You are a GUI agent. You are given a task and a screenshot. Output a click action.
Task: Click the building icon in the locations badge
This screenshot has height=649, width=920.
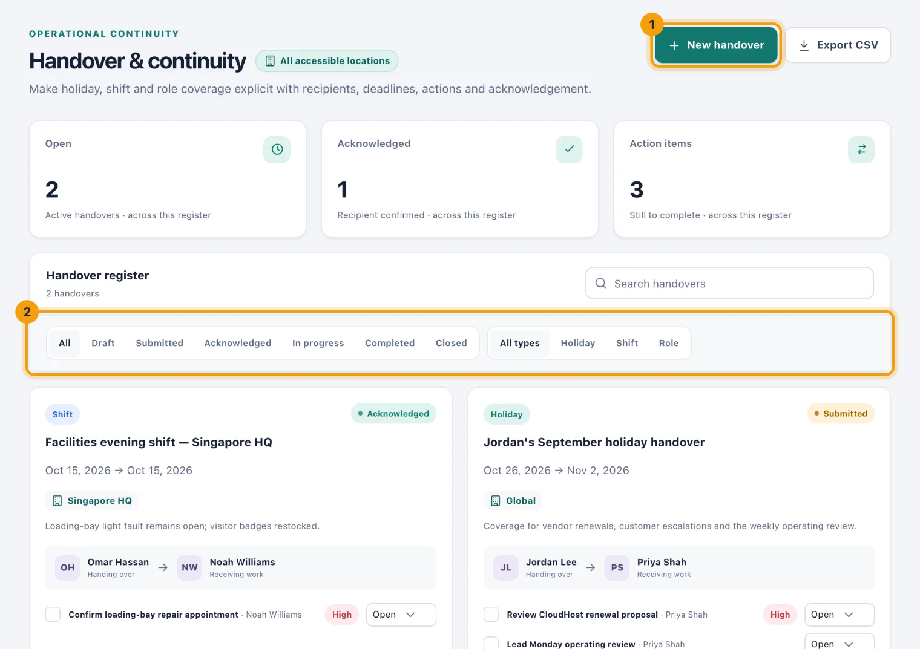tap(270, 61)
